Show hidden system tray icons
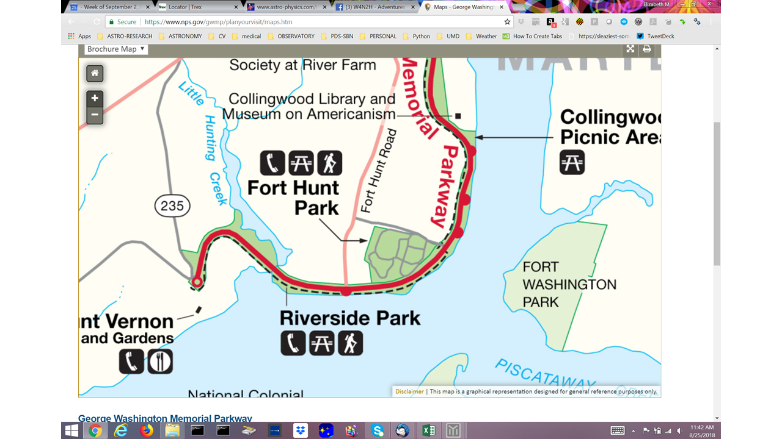Screen dimensions: 782x439 click(637, 430)
